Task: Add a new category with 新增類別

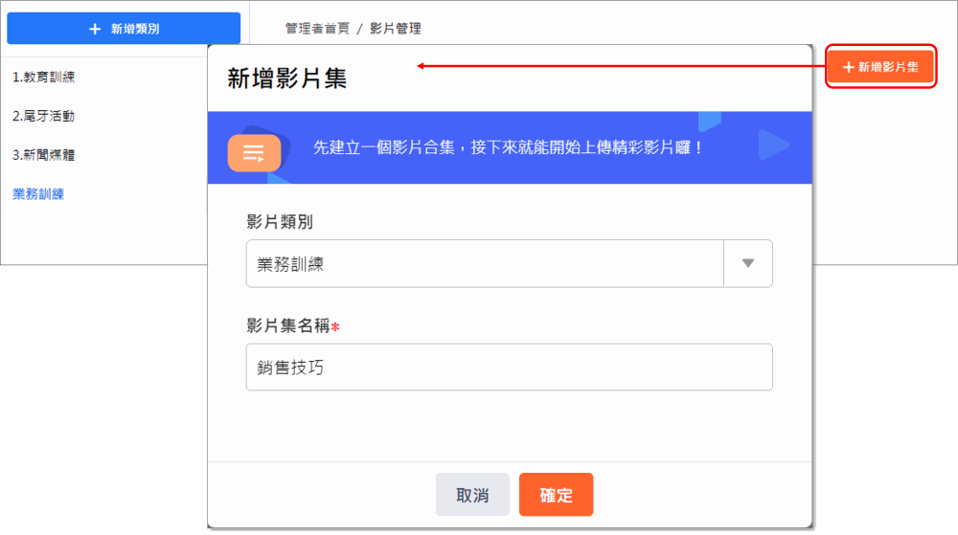Action: point(124,28)
